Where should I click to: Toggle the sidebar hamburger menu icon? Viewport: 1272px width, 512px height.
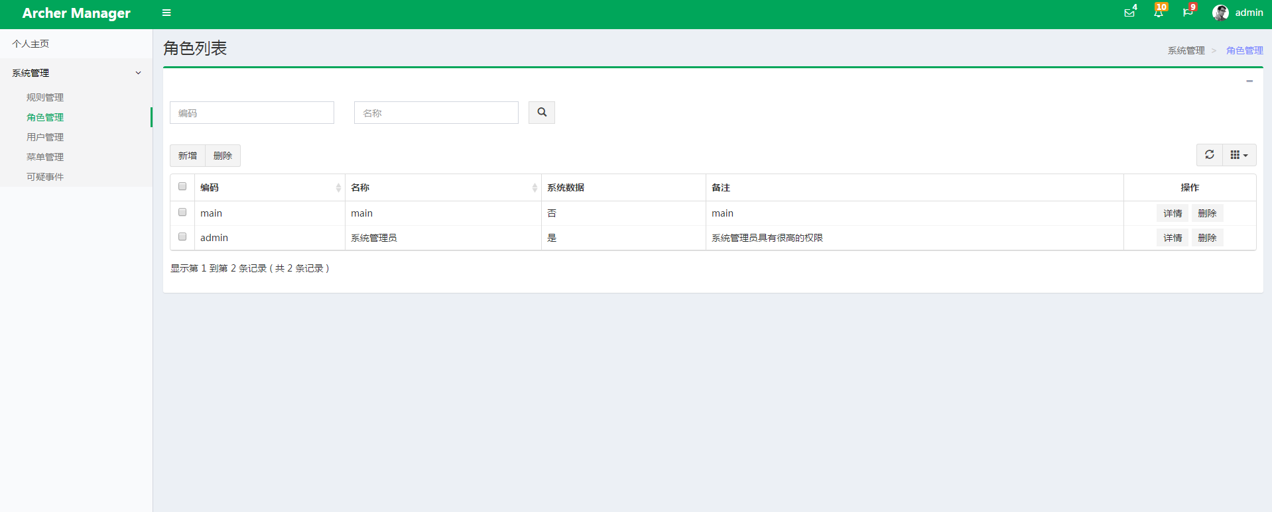pyautogui.click(x=166, y=13)
